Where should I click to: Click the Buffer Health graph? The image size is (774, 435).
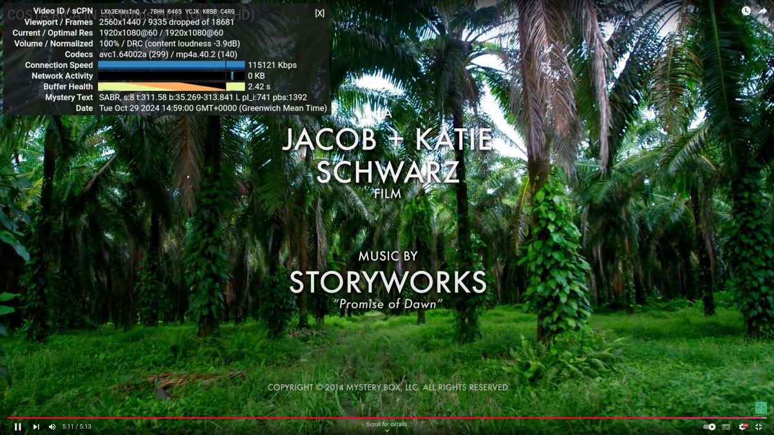pyautogui.click(x=172, y=86)
